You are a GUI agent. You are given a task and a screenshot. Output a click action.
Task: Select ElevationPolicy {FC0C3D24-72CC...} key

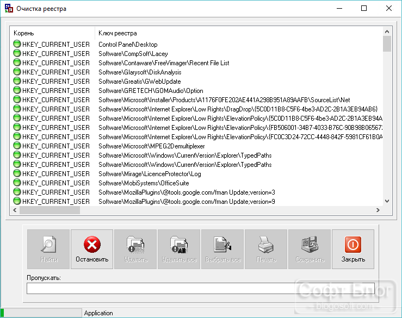click(x=240, y=137)
